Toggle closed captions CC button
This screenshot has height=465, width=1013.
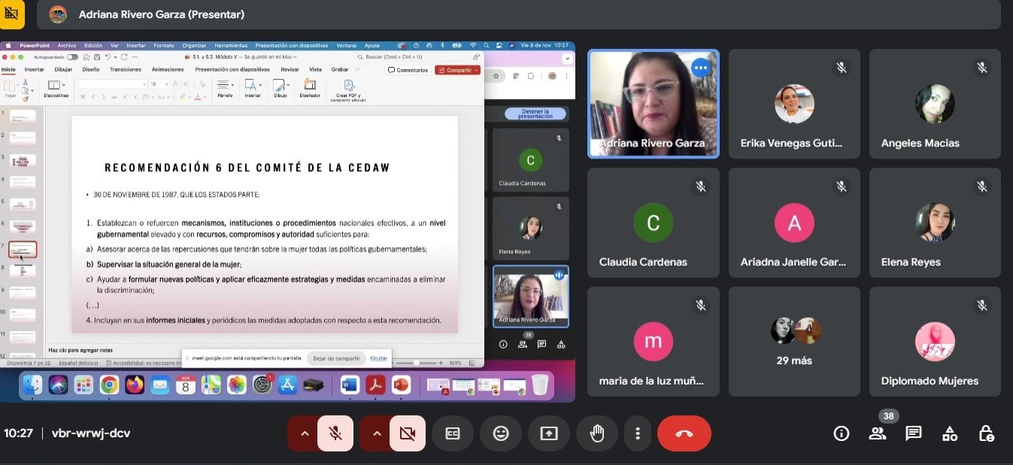[453, 433]
